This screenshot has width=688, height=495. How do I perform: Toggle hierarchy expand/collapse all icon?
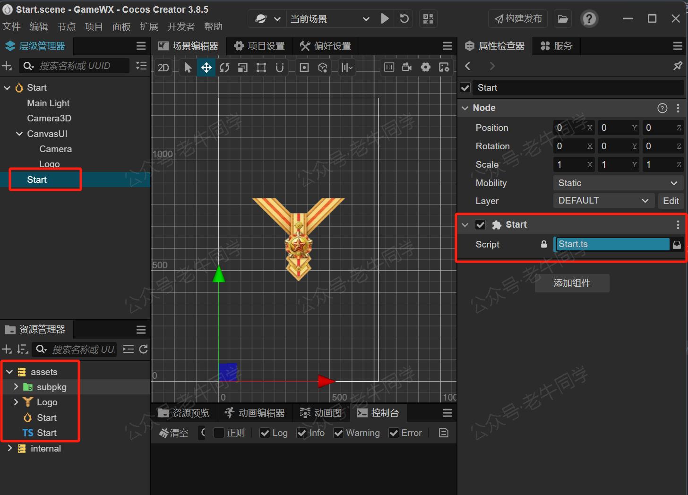pos(141,66)
